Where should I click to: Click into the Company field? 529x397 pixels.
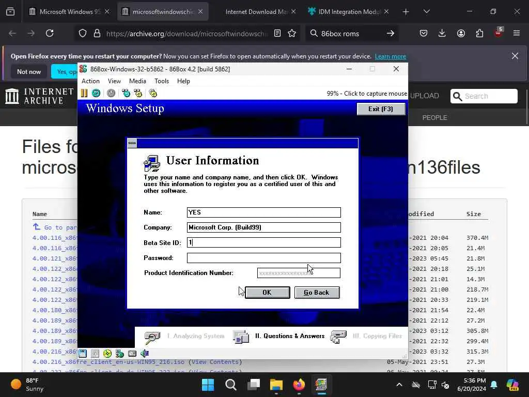264,227
